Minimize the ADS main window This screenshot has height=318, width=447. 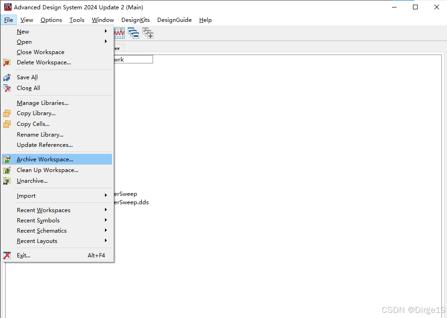tap(394, 7)
